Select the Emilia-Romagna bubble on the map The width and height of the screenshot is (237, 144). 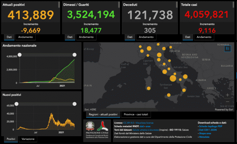(x=159, y=55)
